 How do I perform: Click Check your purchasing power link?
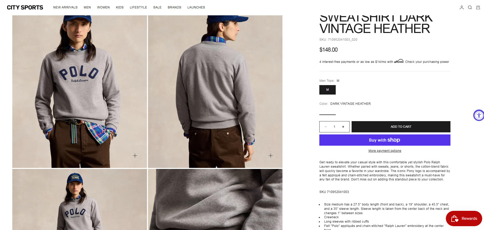427,62
